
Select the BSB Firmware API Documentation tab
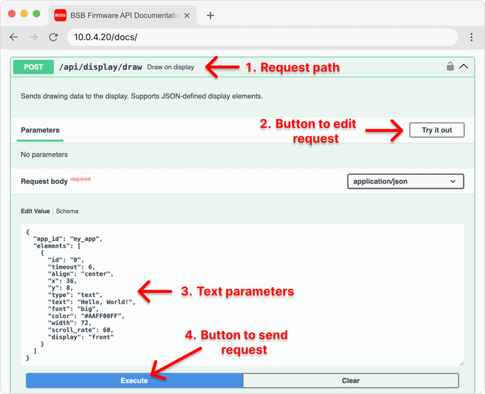(118, 15)
